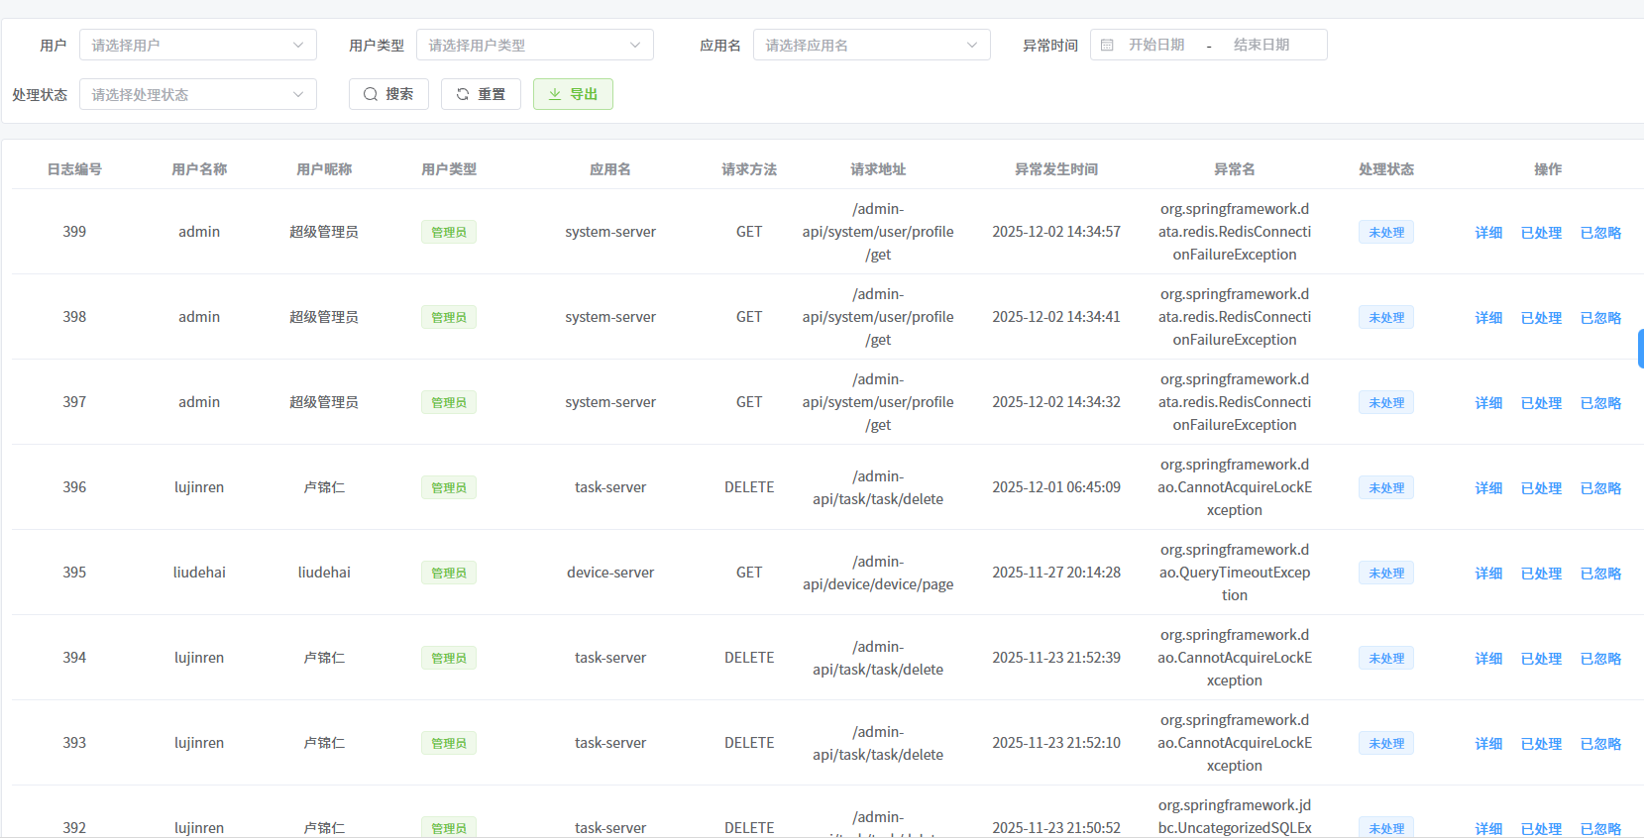The width and height of the screenshot is (1644, 838).
Task: Click the green export download button
Action: point(573,94)
